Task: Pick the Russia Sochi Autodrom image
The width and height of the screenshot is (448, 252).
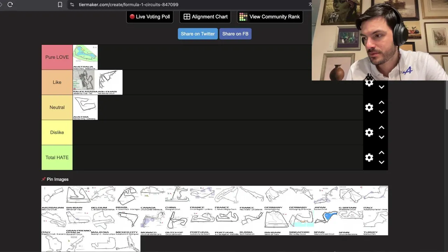Action: 252,223
